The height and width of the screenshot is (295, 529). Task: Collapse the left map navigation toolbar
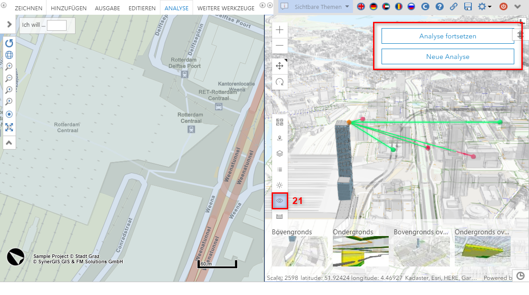9,143
